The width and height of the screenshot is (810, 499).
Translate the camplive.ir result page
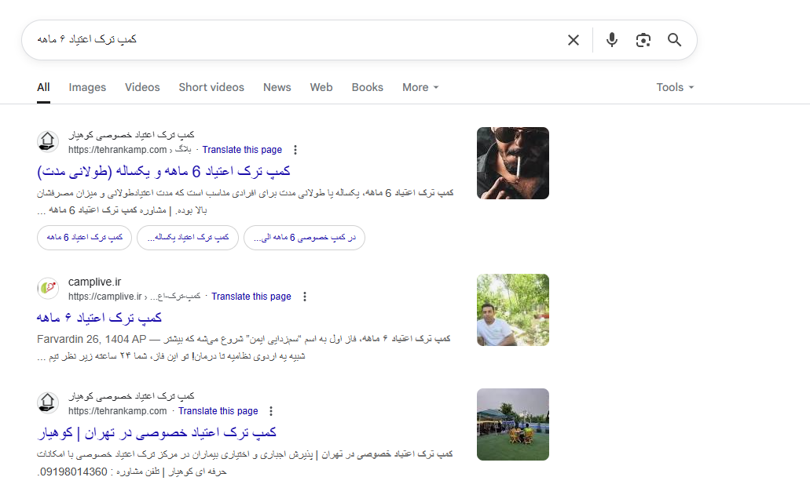click(251, 297)
